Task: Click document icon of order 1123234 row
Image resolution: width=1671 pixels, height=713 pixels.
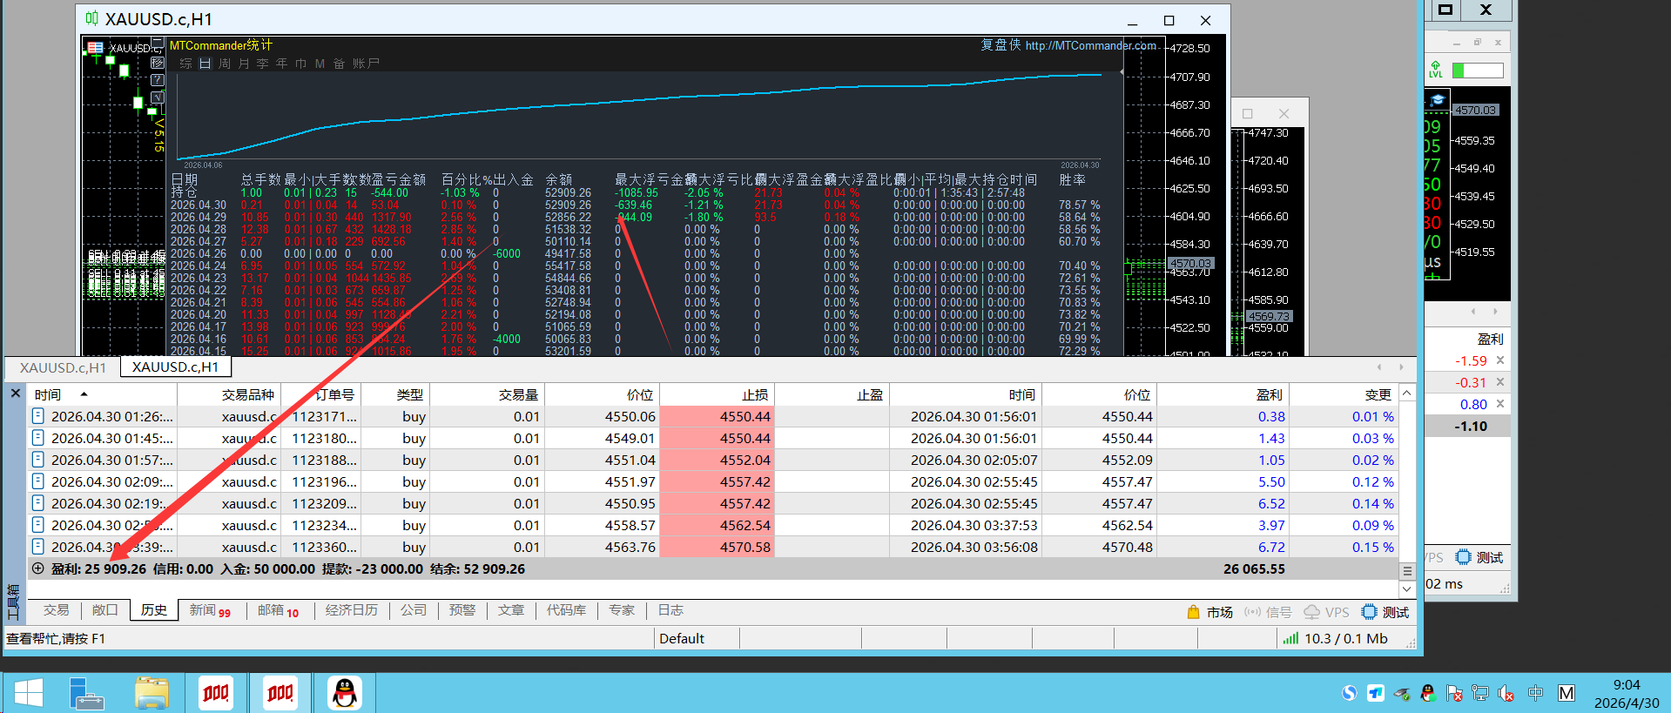Action: pyautogui.click(x=38, y=525)
